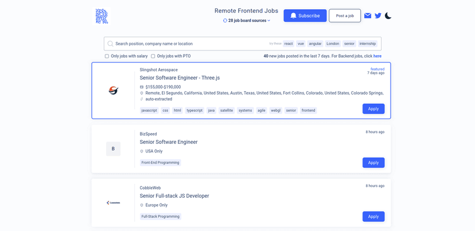Try the London search suggestion

point(333,44)
